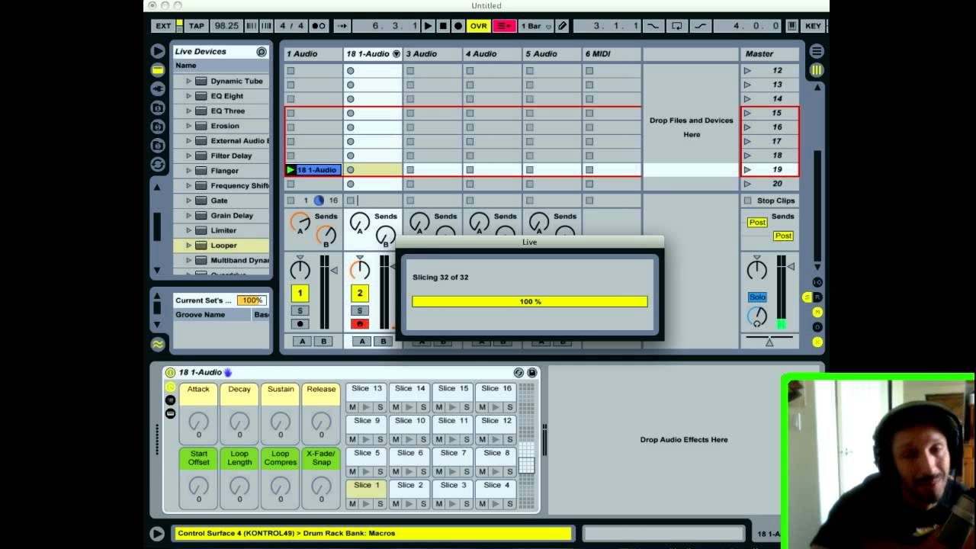
Task: Select the Looper device row
Action: tap(221, 246)
